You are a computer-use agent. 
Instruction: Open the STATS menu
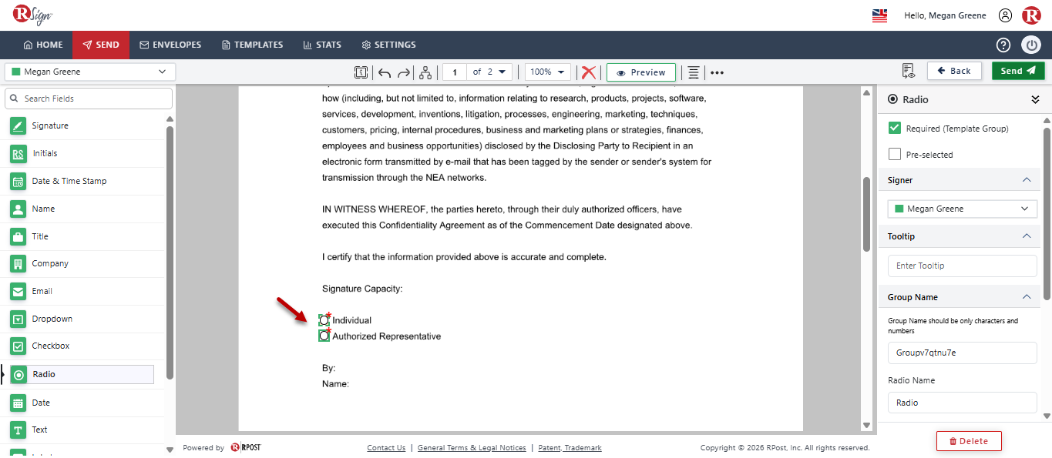tap(322, 45)
